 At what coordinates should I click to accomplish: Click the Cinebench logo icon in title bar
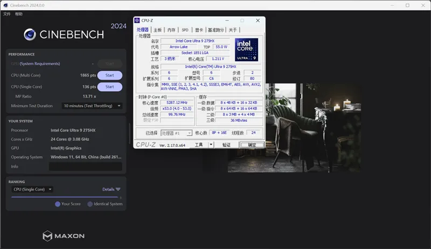click(x=5, y=5)
